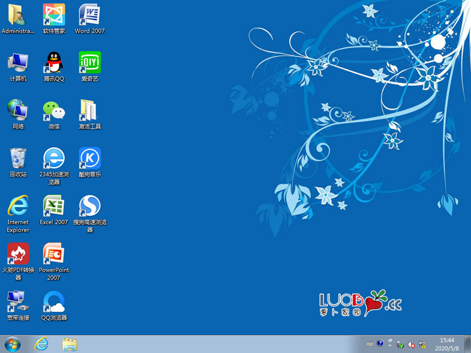Image resolution: width=471 pixels, height=353 pixels.
Task: Select the 回收站 recycle bin icon
Action: (18, 158)
